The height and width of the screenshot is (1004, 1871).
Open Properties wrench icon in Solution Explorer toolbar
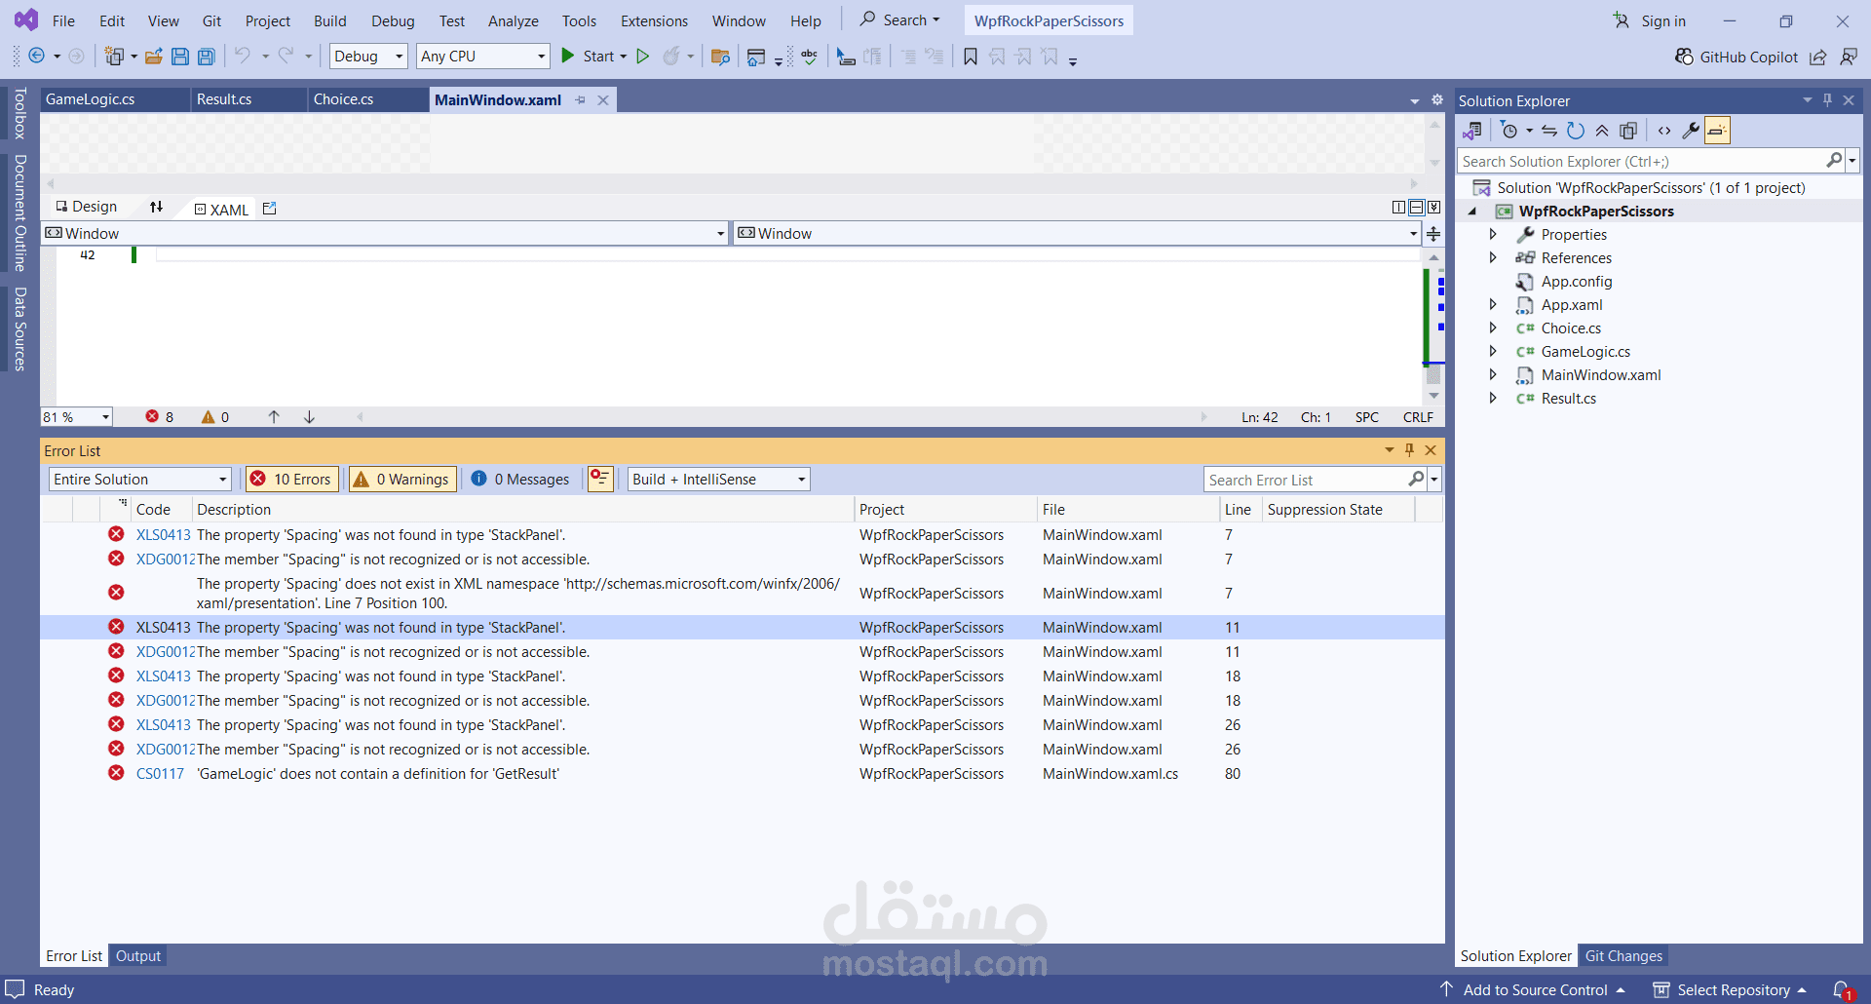pyautogui.click(x=1691, y=131)
